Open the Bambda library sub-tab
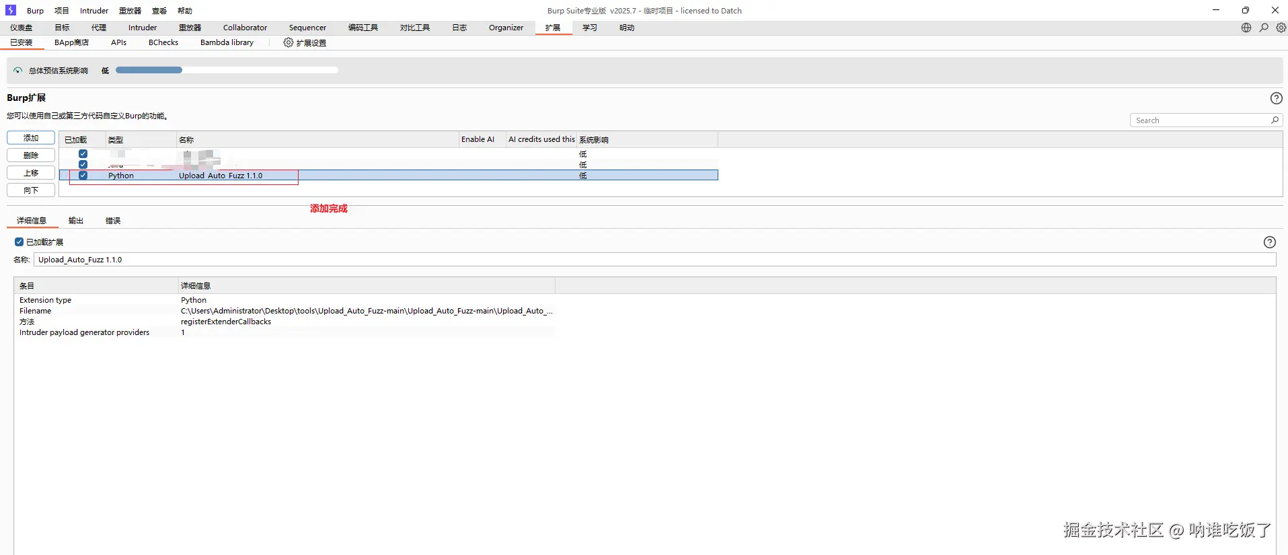Image resolution: width=1288 pixels, height=555 pixels. click(x=227, y=42)
